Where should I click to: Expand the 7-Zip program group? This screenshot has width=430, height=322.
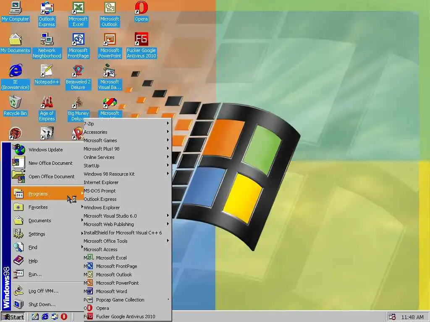(x=127, y=124)
